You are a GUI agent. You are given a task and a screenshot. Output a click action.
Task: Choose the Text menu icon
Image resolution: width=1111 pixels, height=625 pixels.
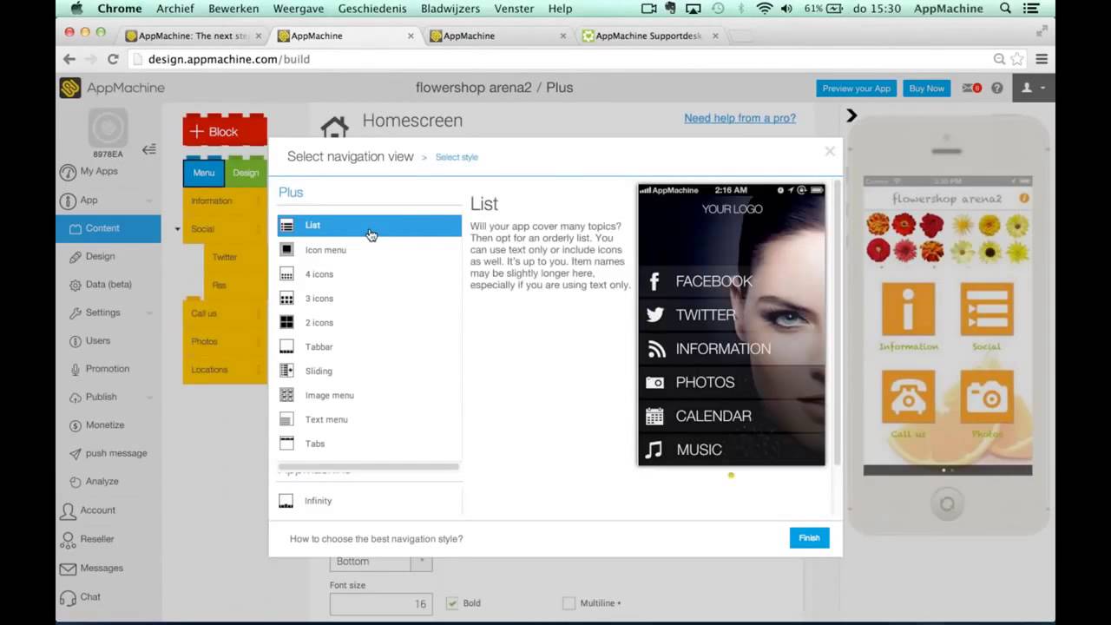[x=286, y=419]
